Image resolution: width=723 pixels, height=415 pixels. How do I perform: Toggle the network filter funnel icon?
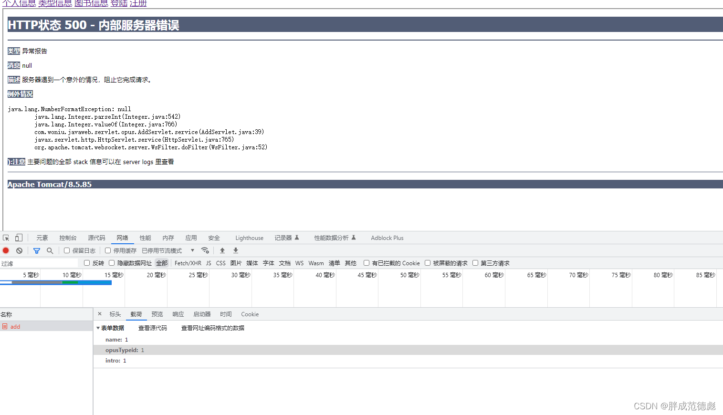coord(37,250)
